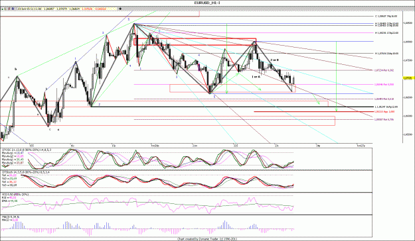Select the RSI indicator panel label
This screenshot has height=241, width=415.
tap(15, 195)
